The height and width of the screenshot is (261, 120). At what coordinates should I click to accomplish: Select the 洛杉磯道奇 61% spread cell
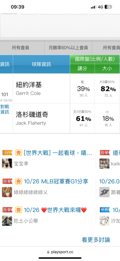click(82, 118)
